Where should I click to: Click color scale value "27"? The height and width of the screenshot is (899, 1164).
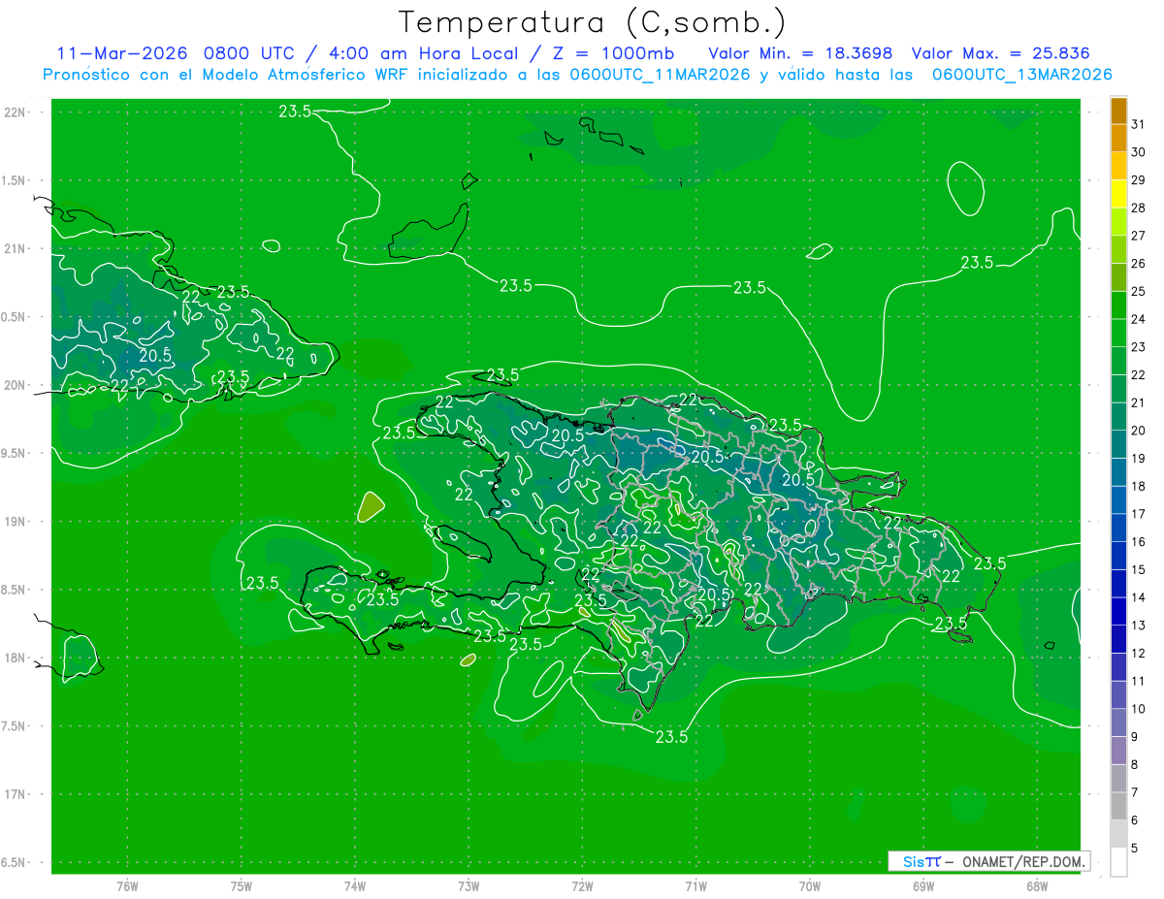tap(1139, 236)
